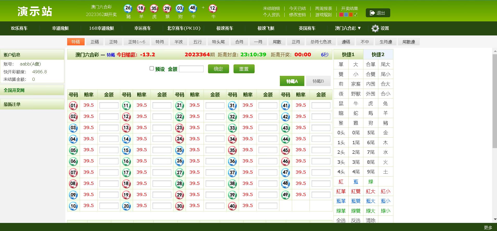Select number ball 49 in betting table
The height and width of the screenshot is (231, 497).
tap(285, 194)
